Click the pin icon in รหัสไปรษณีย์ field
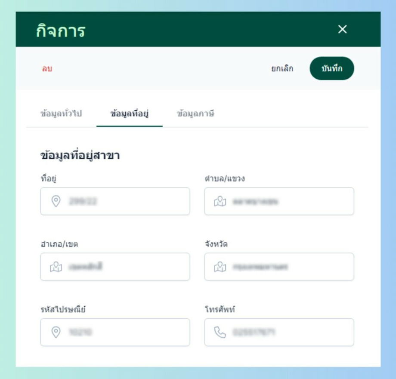Image resolution: width=396 pixels, height=379 pixels. pos(56,332)
